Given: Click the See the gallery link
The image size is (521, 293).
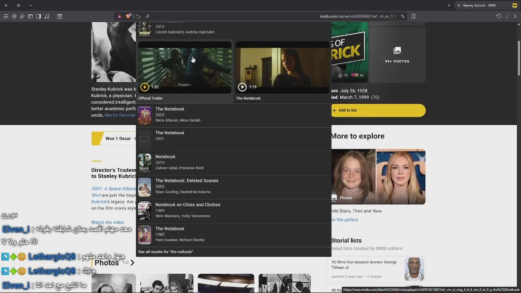Looking at the screenshot, I should 345,220.
